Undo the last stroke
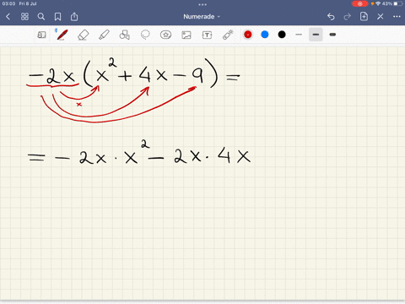This screenshot has width=405, height=304. pyautogui.click(x=331, y=17)
